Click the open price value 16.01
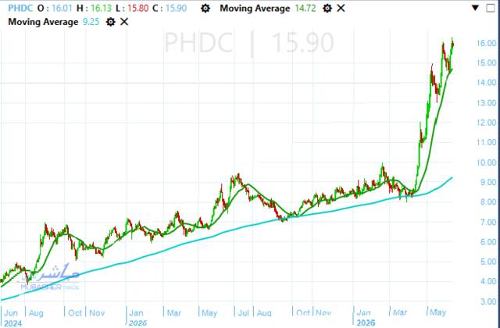500x328 pixels. point(62,9)
